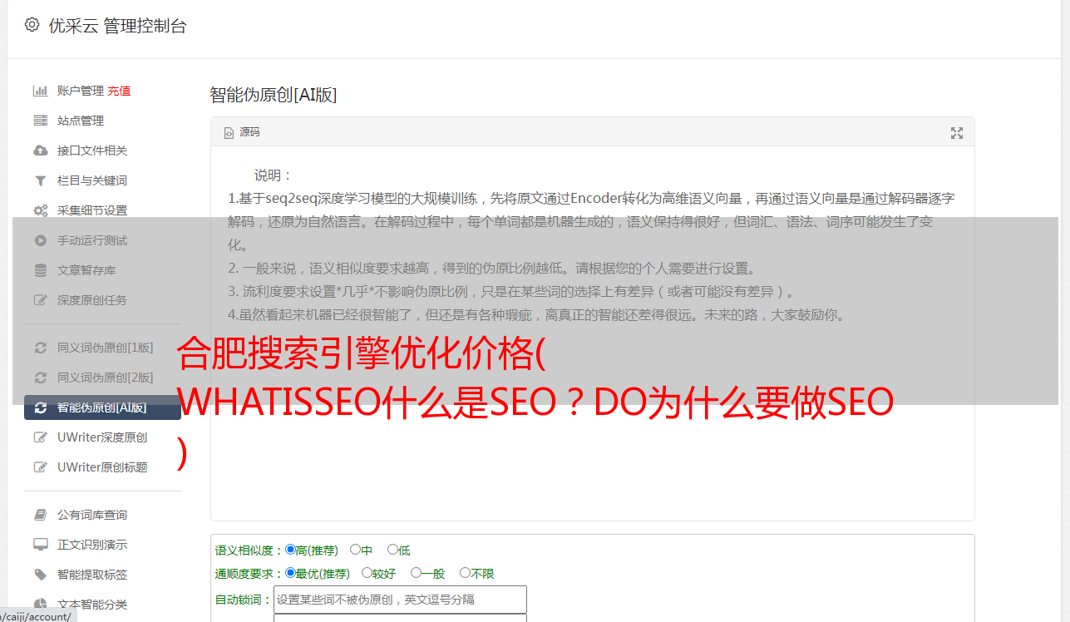Click the edit icon for 深度原创任务
The height and width of the screenshot is (622, 1070).
pyautogui.click(x=40, y=300)
